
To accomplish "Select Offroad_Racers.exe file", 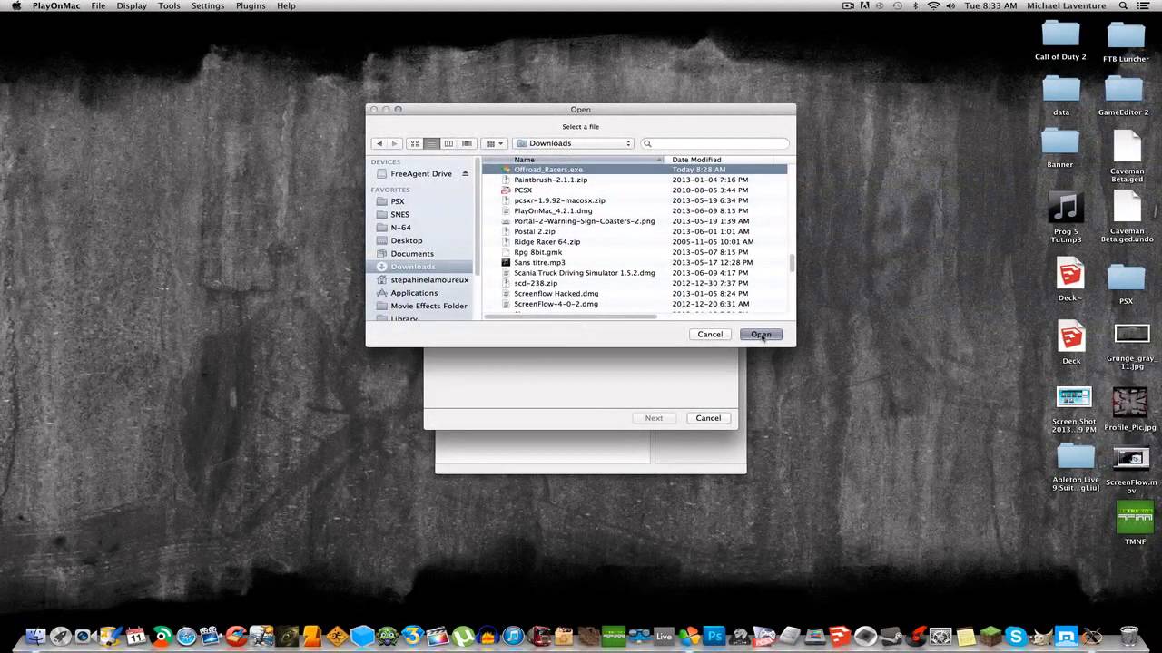I will pos(635,170).
